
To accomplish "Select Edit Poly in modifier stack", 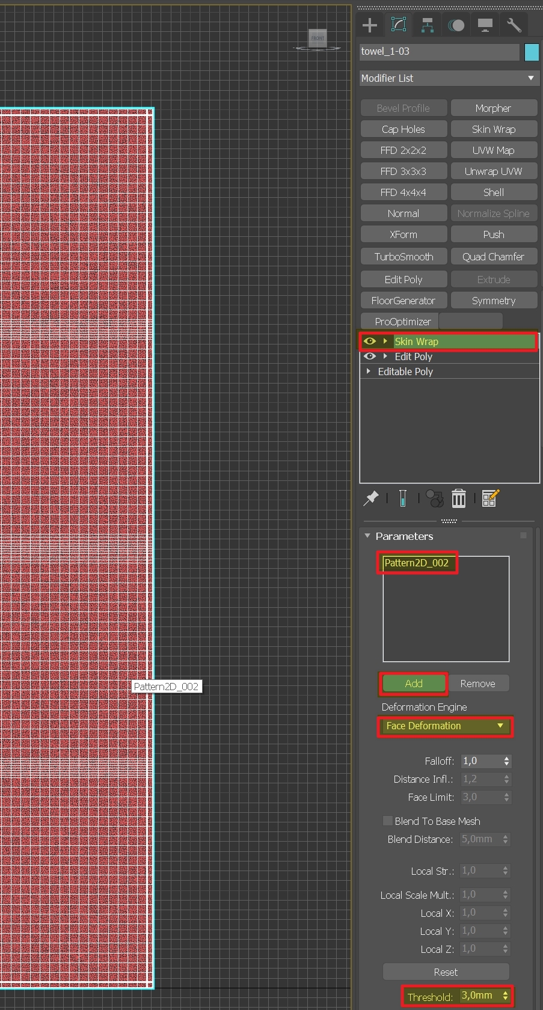I will click(x=413, y=357).
